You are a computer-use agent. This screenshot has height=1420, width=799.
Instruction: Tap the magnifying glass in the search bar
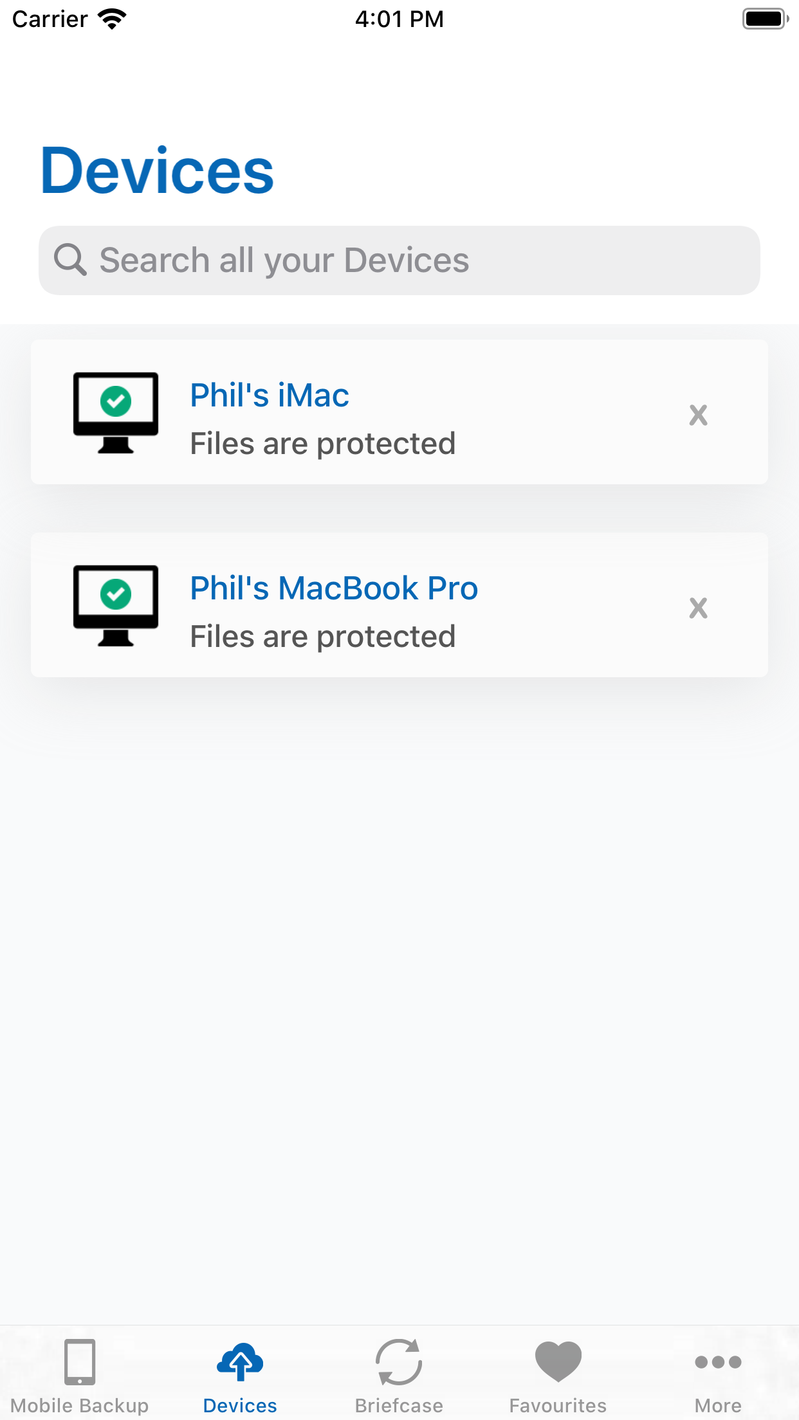pos(71,260)
